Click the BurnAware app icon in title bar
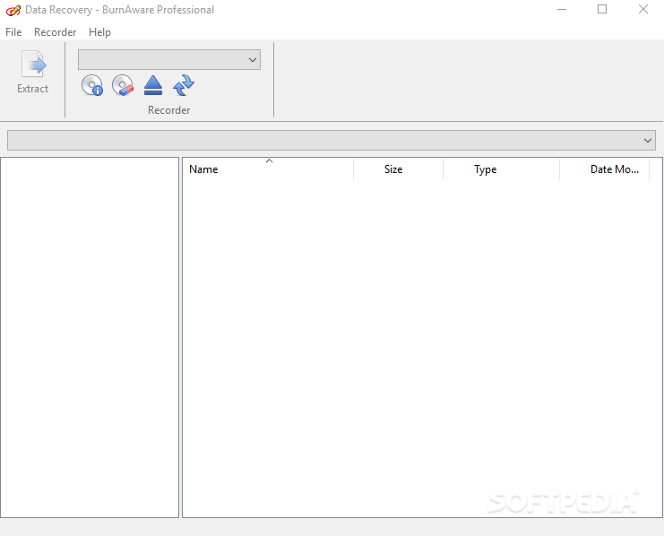Viewport: 664px width, 536px height. point(13,10)
